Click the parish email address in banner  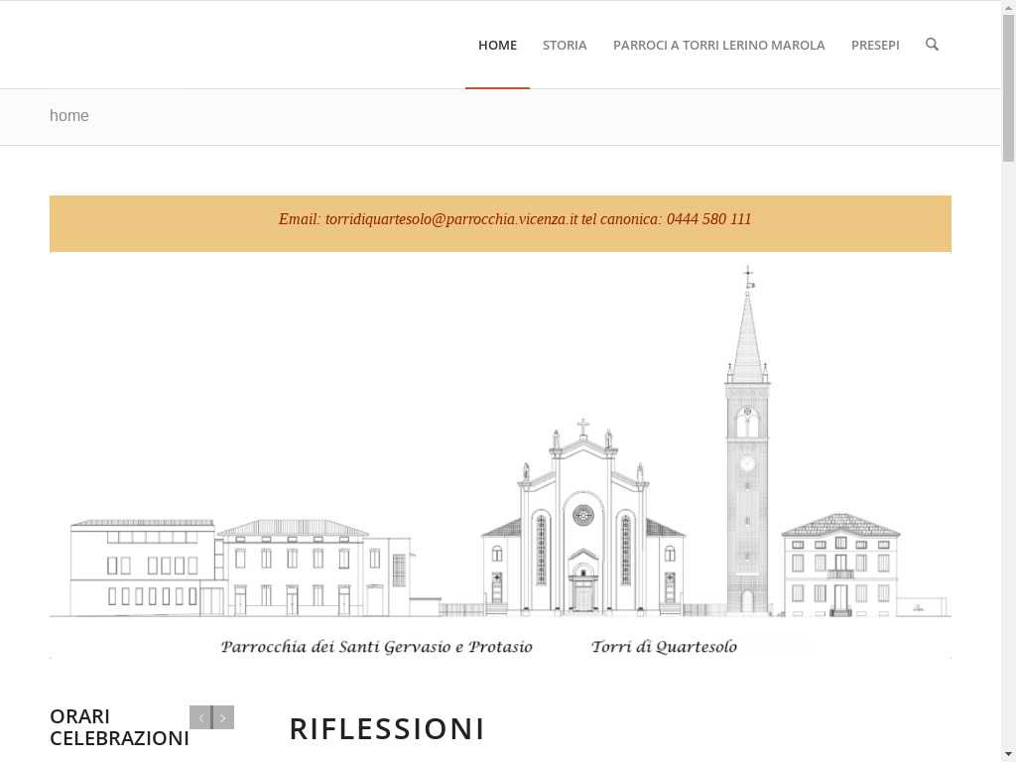tap(450, 219)
